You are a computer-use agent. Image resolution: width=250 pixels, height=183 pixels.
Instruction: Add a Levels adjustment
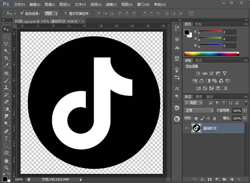point(205,73)
